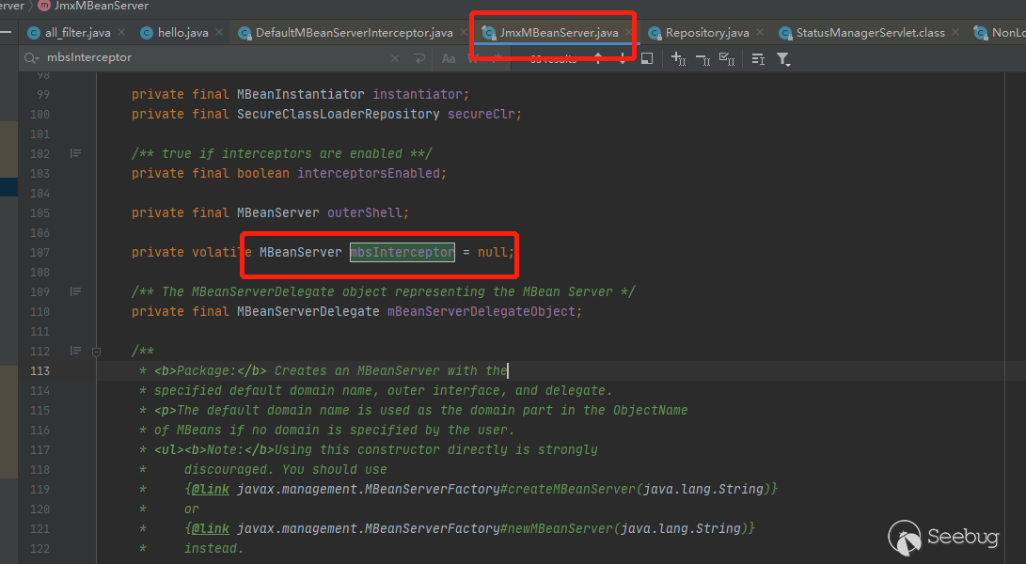This screenshot has height=564, width=1026.
Task: Collapse the Javadoc fold at line 112
Action: coord(96,352)
